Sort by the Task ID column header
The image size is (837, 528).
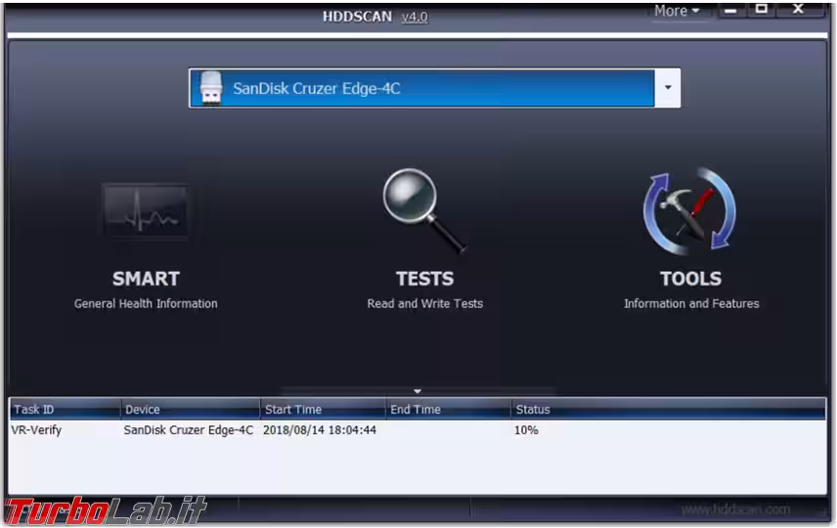pos(66,410)
